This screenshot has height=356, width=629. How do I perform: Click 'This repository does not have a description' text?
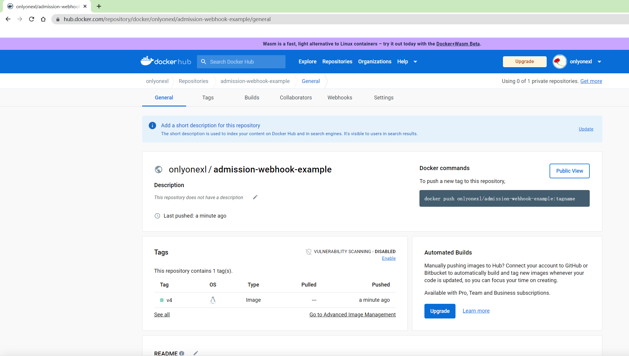pos(198,198)
